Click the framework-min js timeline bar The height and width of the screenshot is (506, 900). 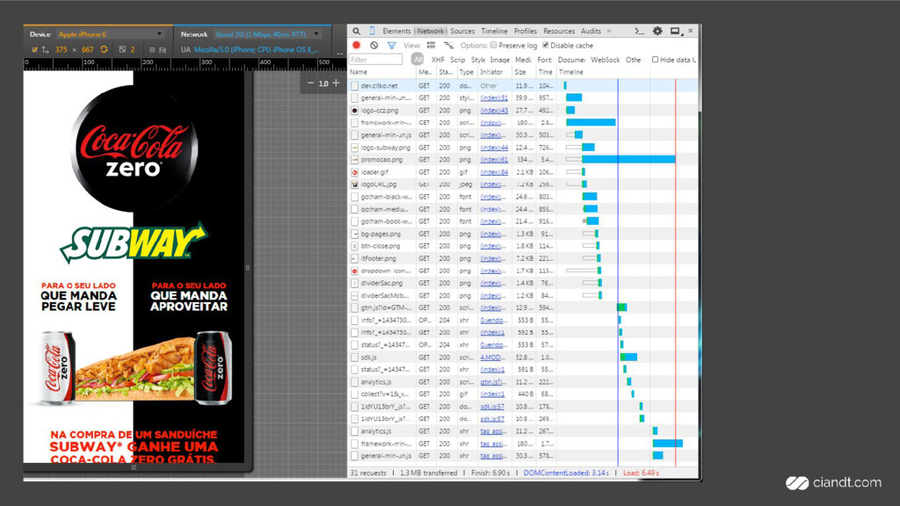[591, 122]
